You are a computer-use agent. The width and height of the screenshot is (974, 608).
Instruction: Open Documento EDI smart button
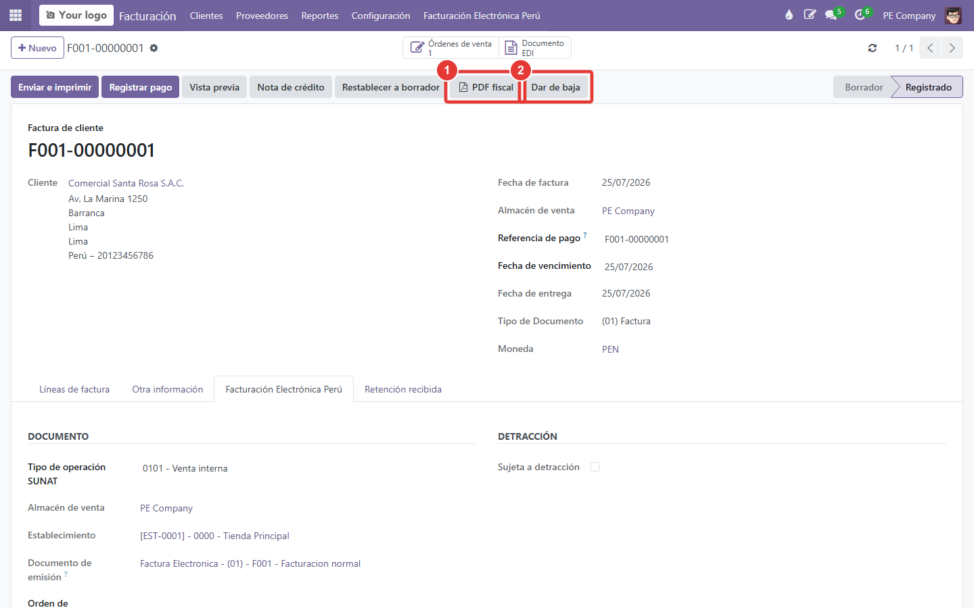[x=535, y=48]
